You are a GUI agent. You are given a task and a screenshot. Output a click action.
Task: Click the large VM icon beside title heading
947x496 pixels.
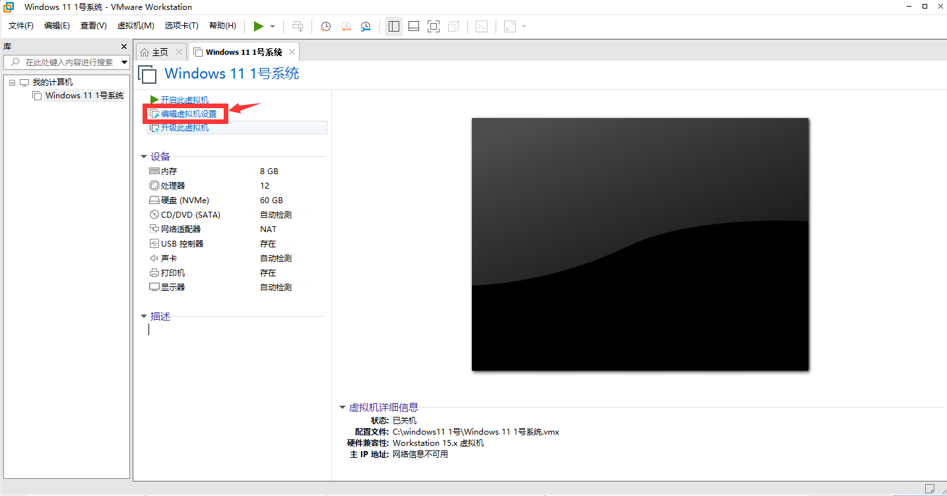pyautogui.click(x=147, y=74)
